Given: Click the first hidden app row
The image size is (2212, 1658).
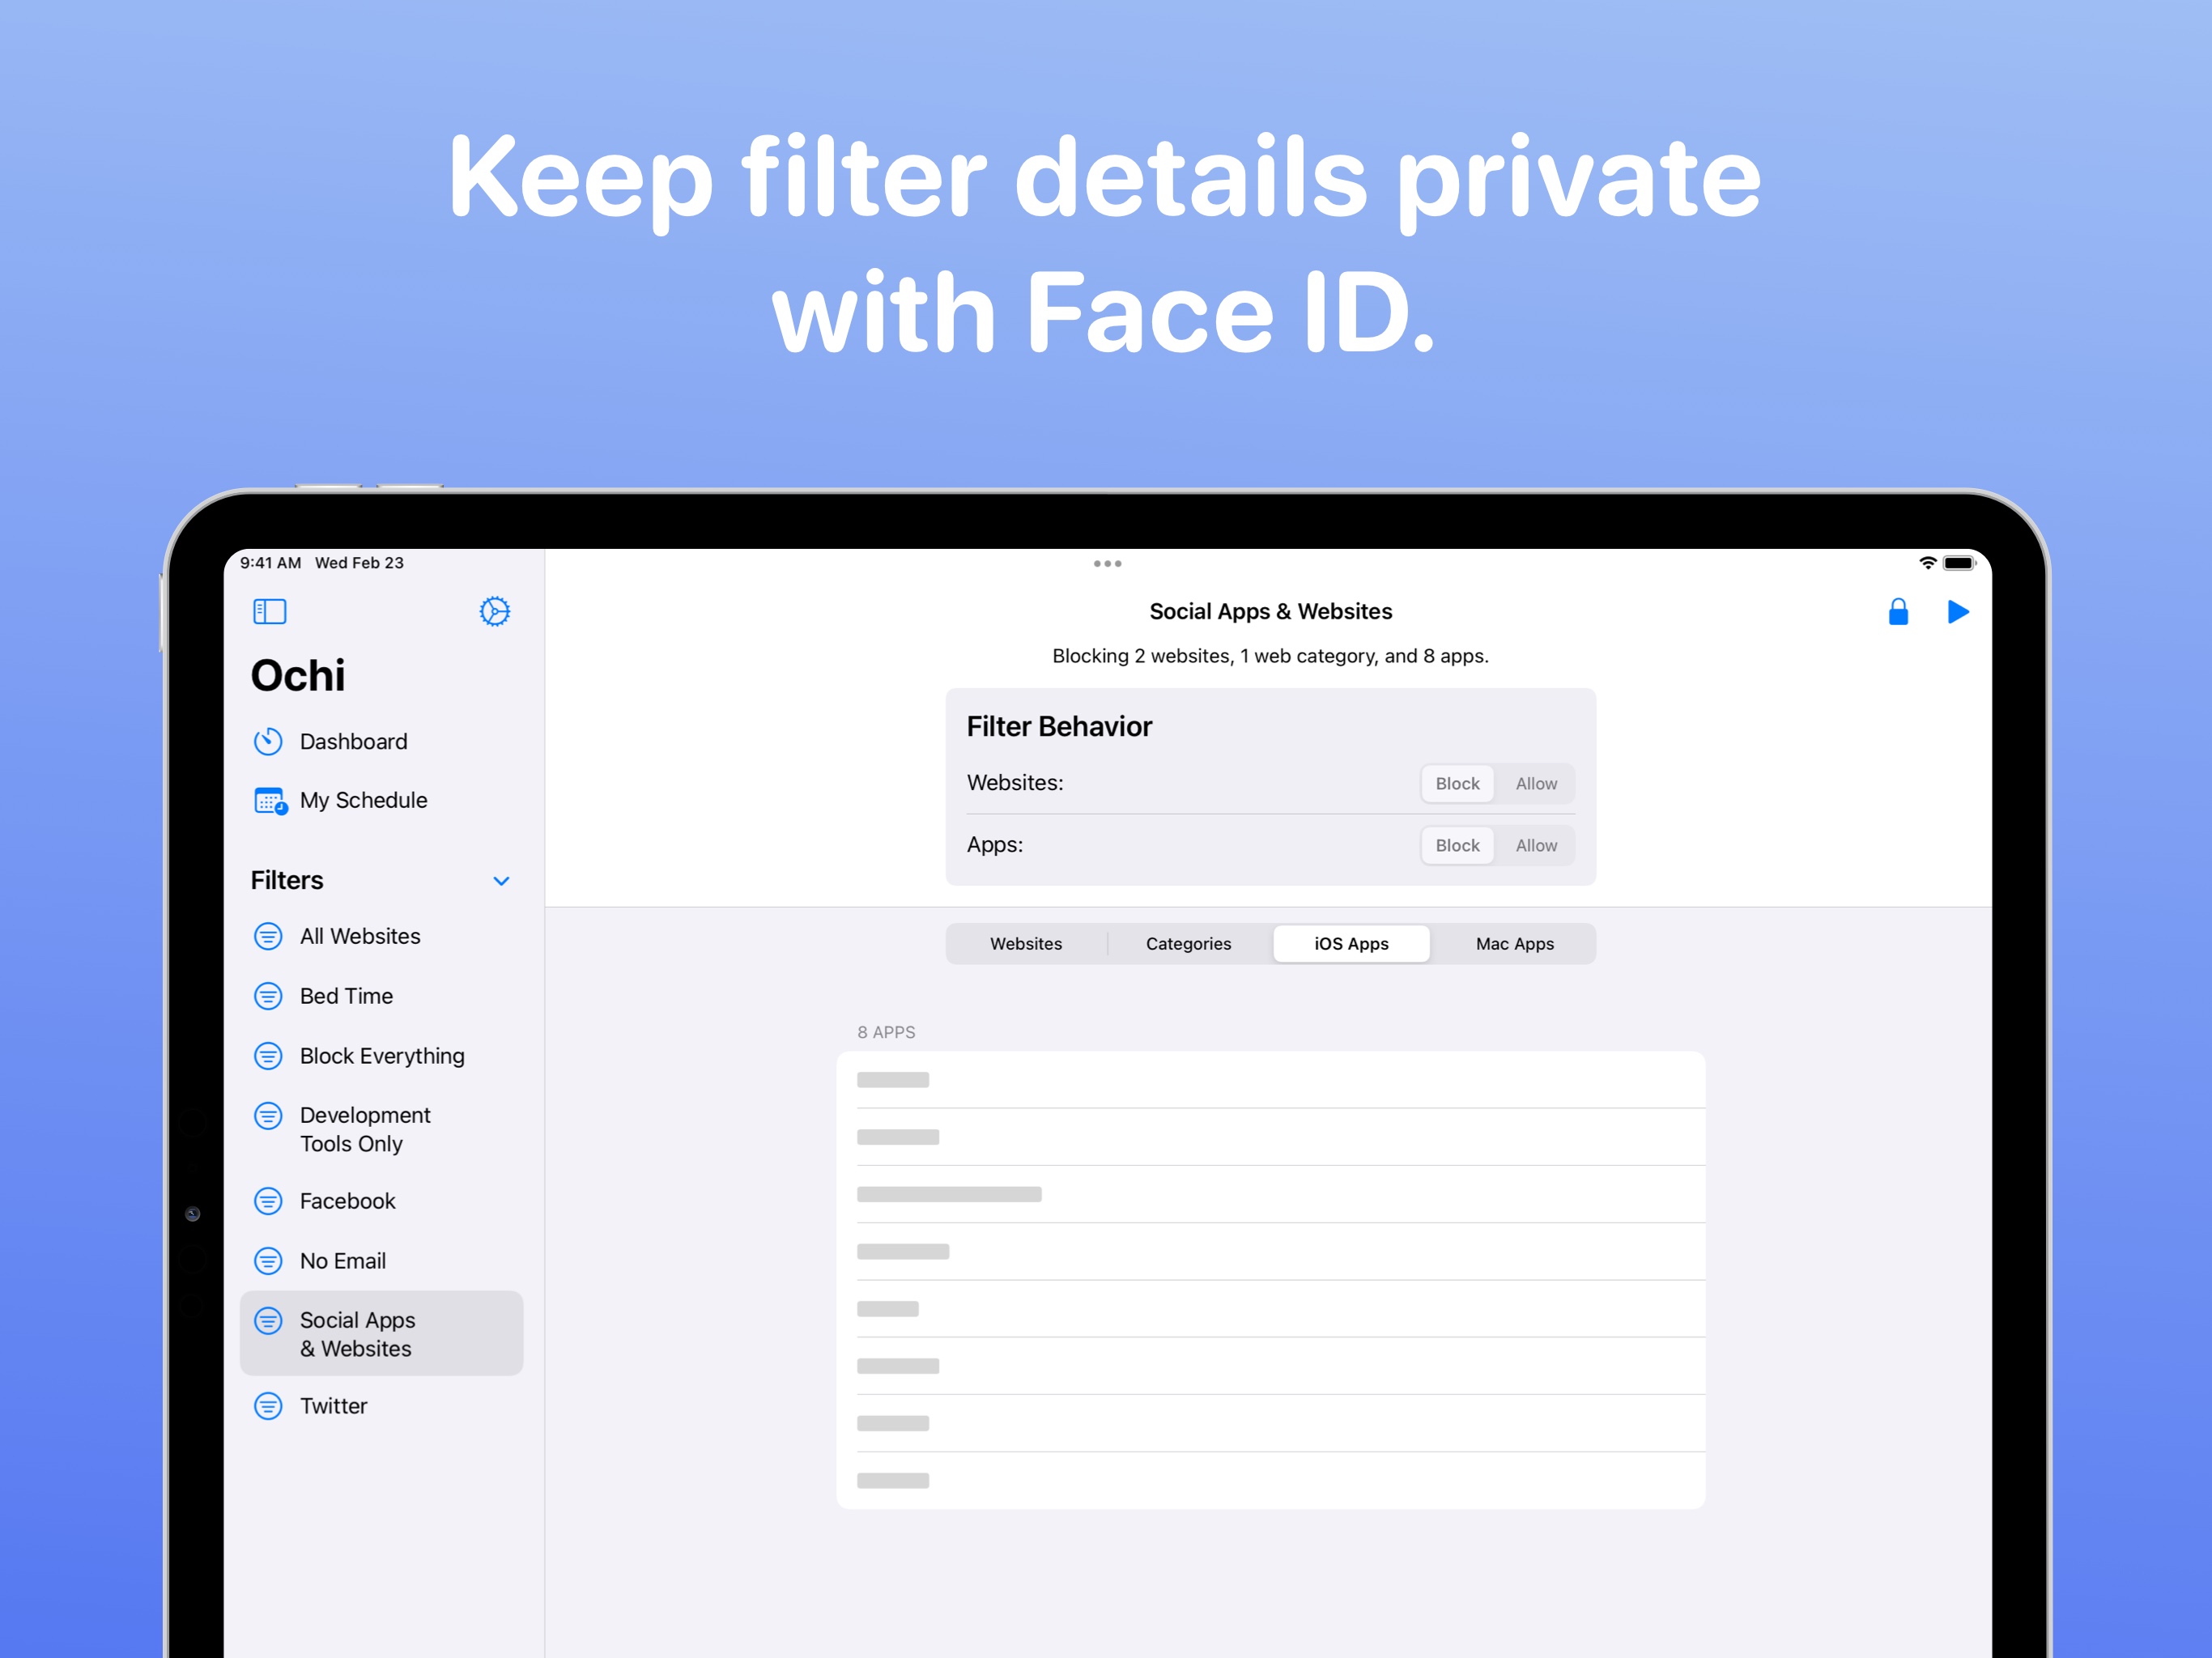Looking at the screenshot, I should point(1270,1079).
